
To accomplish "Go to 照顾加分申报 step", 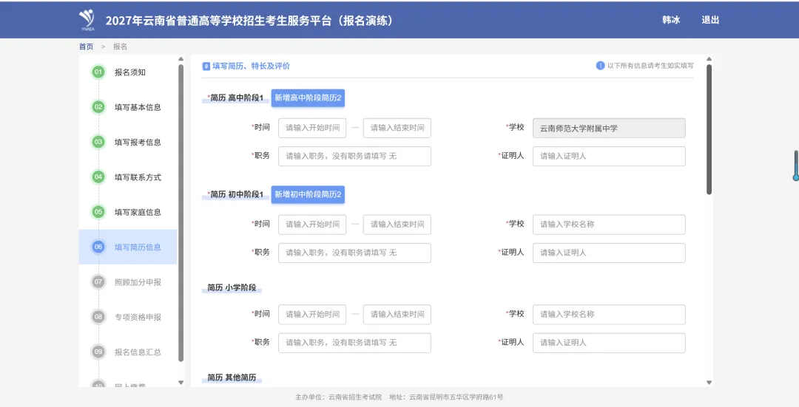I will pyautogui.click(x=138, y=282).
